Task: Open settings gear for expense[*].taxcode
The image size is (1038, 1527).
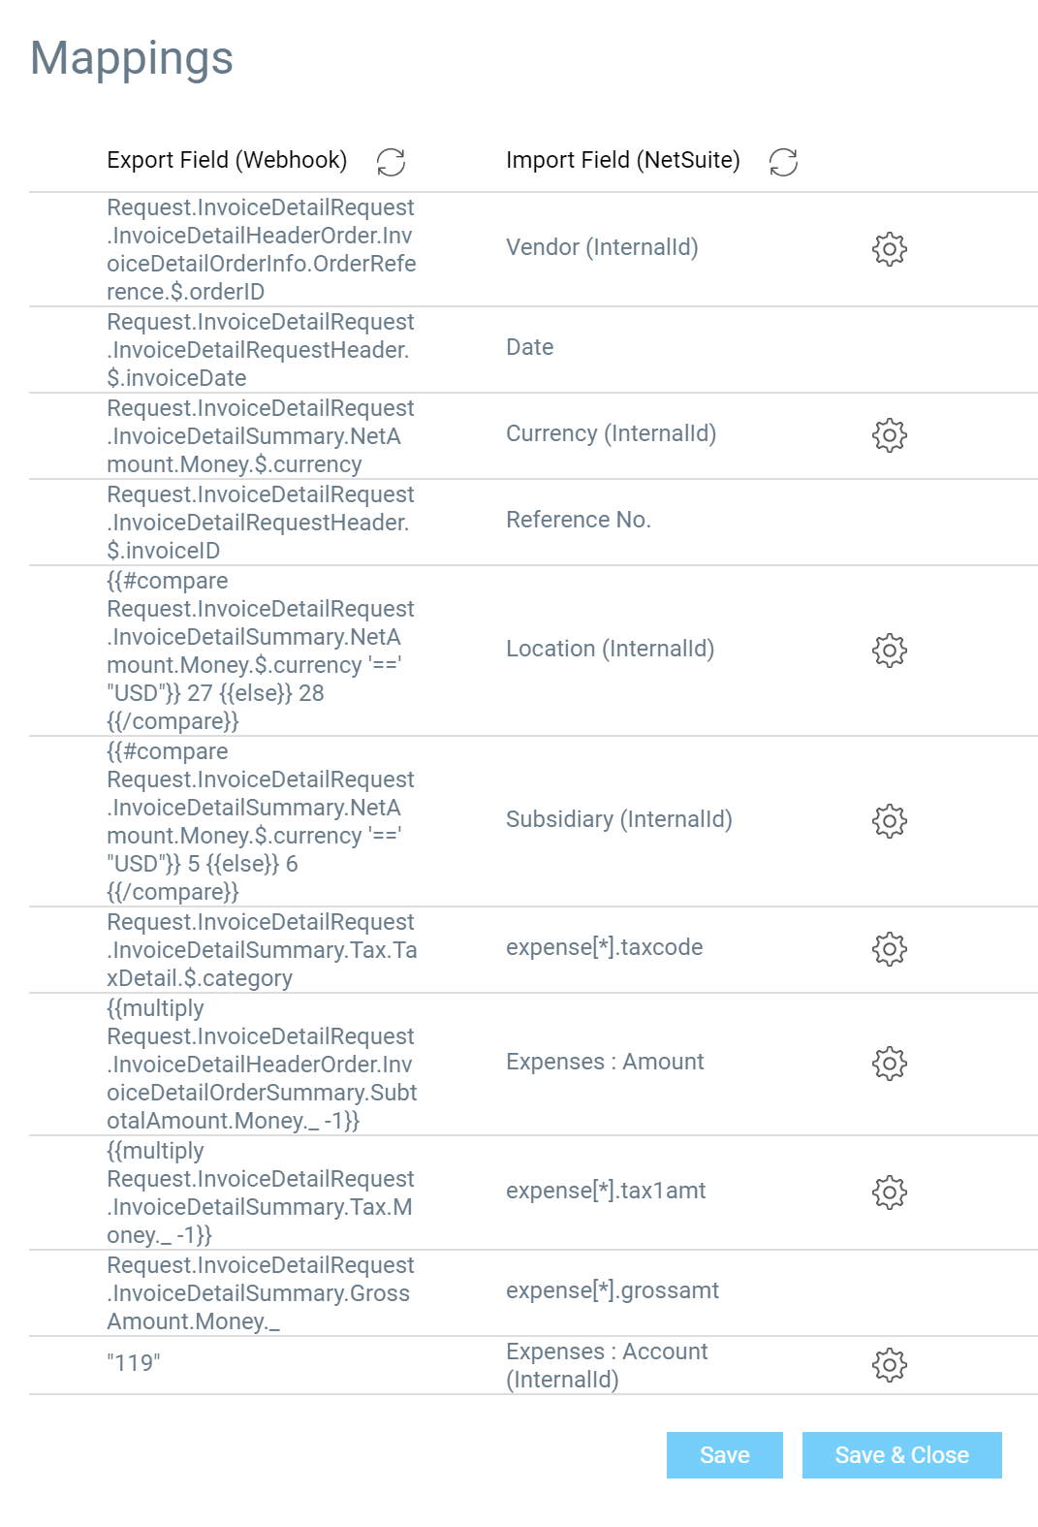Action: [889, 949]
